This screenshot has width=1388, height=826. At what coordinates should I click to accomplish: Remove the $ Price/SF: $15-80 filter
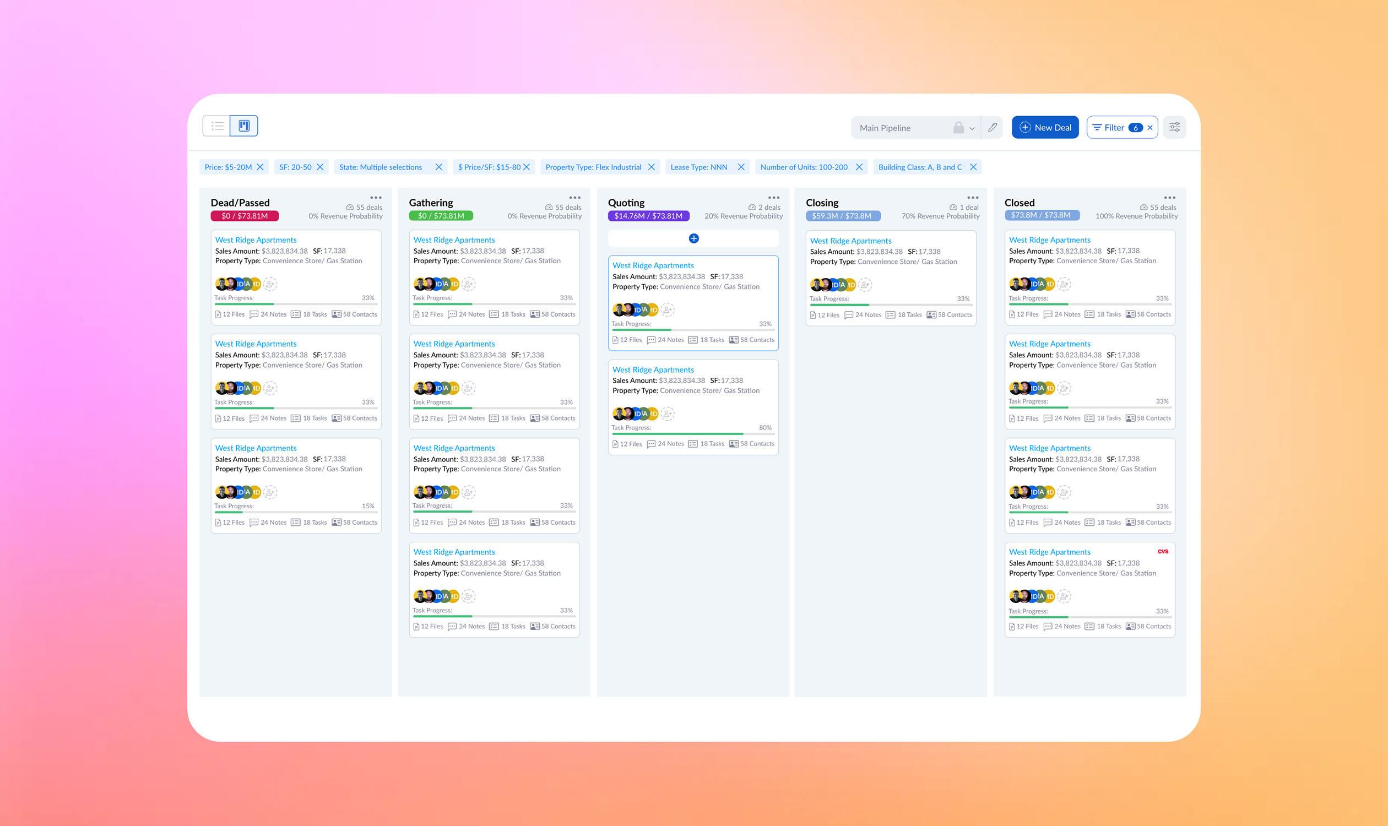(x=527, y=167)
